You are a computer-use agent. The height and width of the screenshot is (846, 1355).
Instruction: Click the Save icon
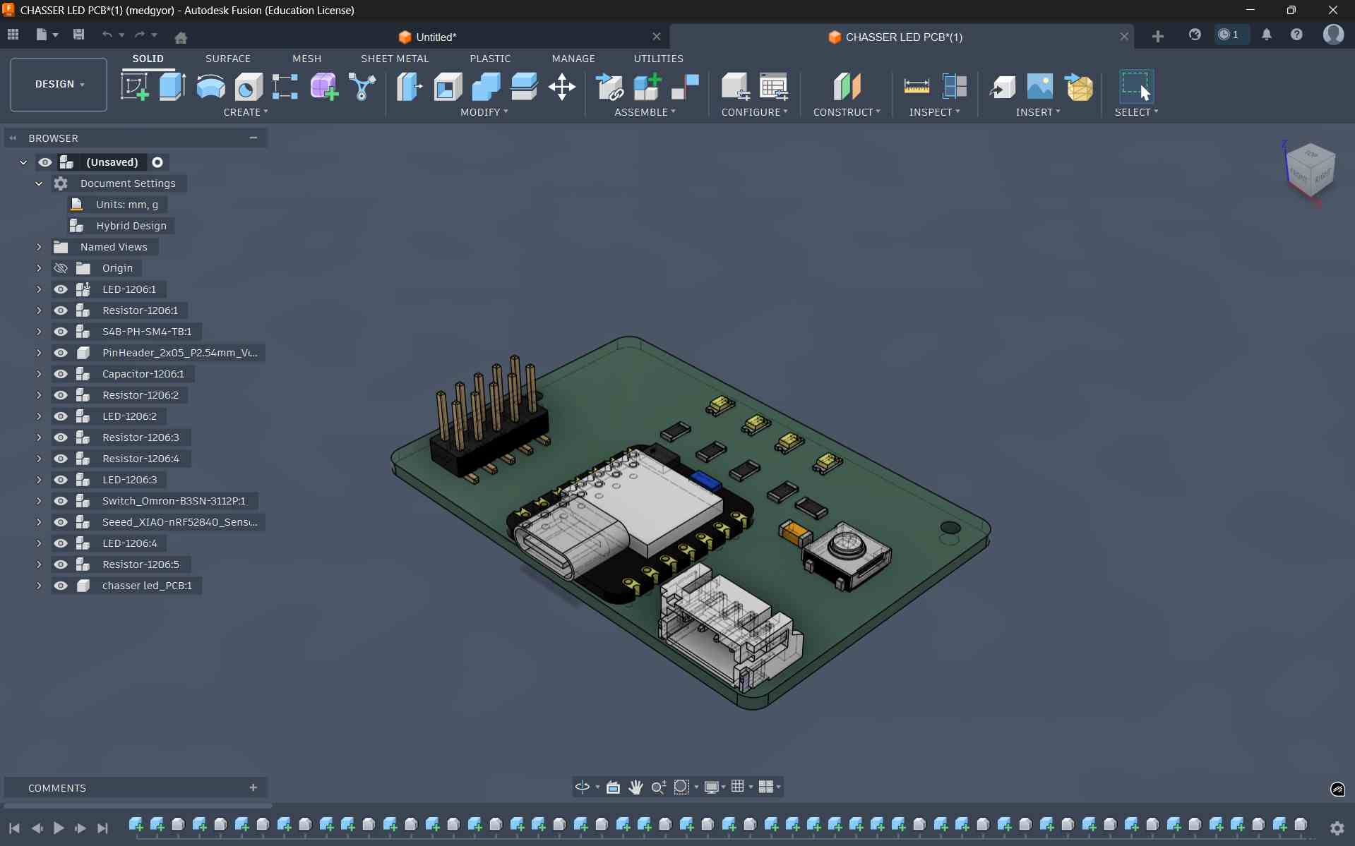tap(78, 35)
